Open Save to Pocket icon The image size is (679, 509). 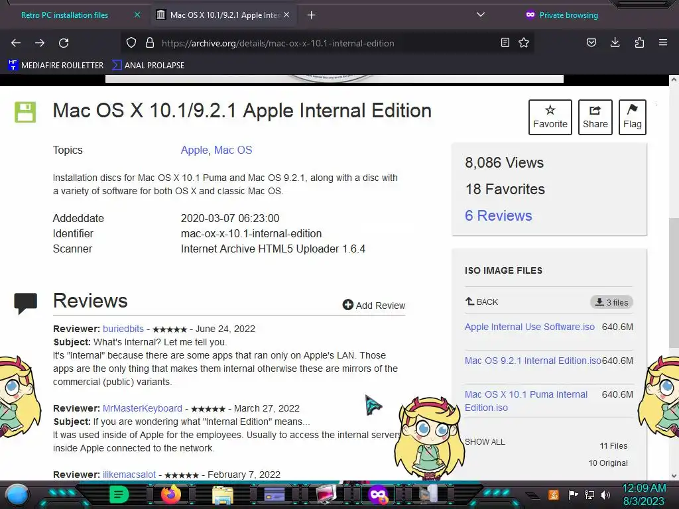click(x=591, y=42)
